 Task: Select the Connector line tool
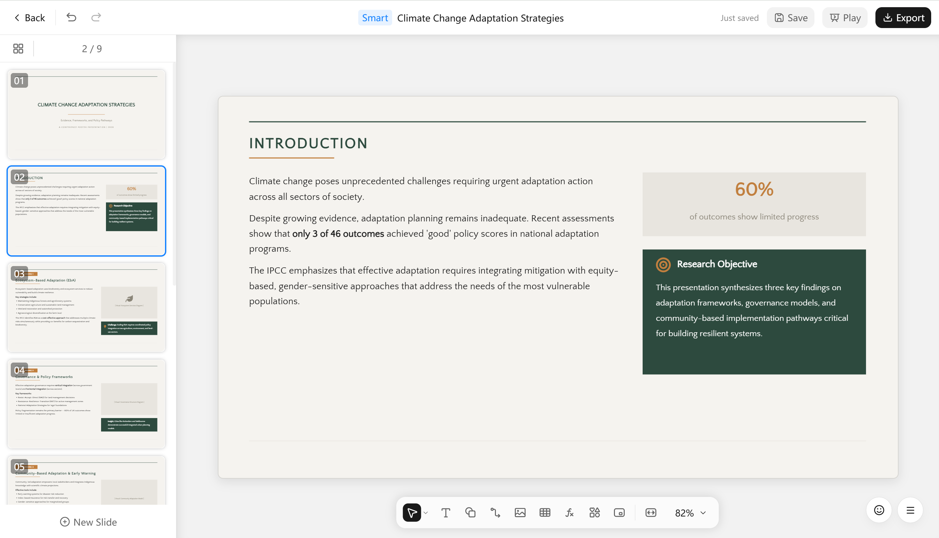coord(495,513)
